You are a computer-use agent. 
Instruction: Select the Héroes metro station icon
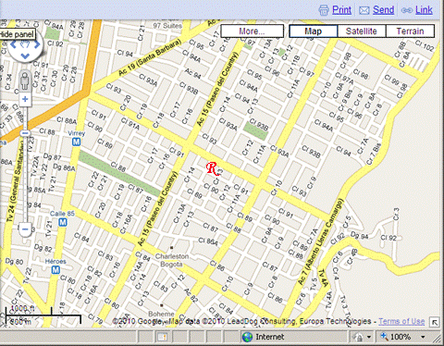tap(55, 270)
